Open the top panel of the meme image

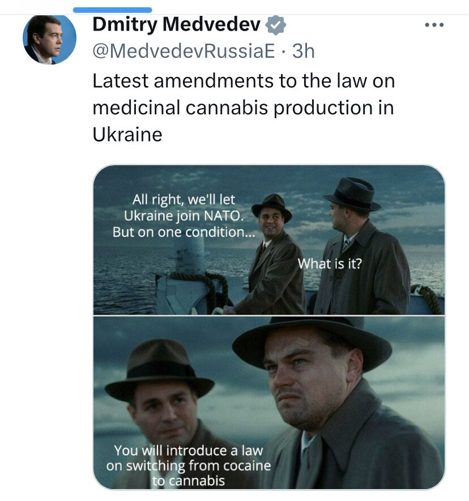pyautogui.click(x=268, y=240)
